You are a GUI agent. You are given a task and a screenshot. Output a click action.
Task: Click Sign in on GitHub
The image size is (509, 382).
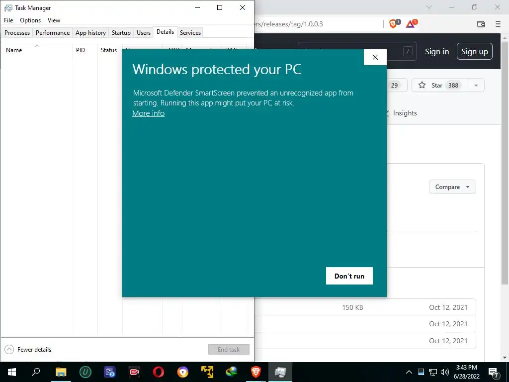tap(437, 52)
